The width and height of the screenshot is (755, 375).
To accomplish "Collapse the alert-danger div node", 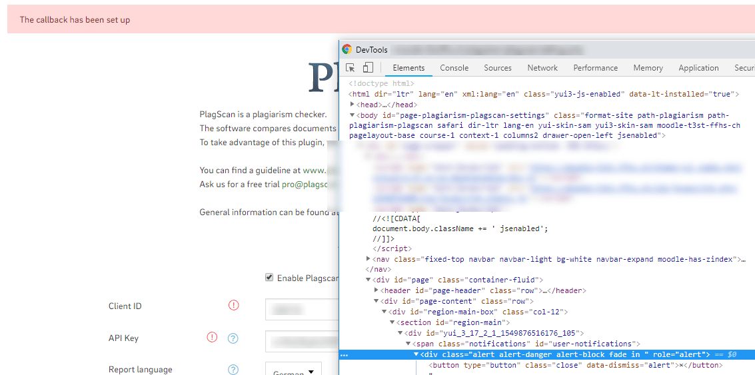I will pyautogui.click(x=416, y=354).
